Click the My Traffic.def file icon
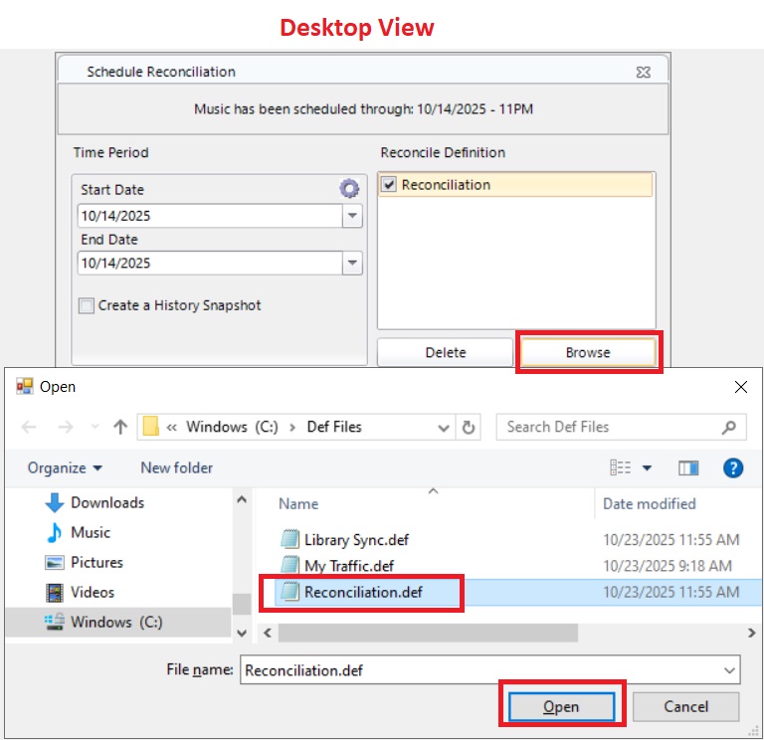This screenshot has width=764, height=740. (x=289, y=565)
